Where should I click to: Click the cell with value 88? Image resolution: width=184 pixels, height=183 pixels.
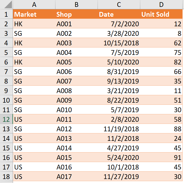tap(161, 129)
